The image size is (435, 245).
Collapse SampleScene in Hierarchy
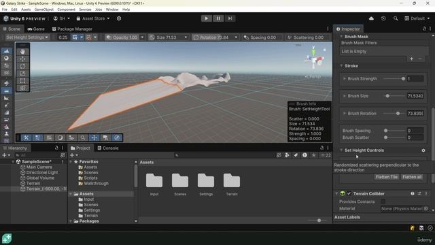[13, 162]
